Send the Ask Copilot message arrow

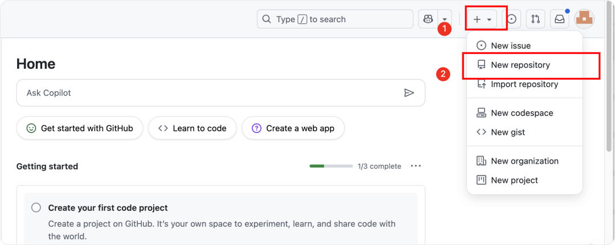[409, 93]
